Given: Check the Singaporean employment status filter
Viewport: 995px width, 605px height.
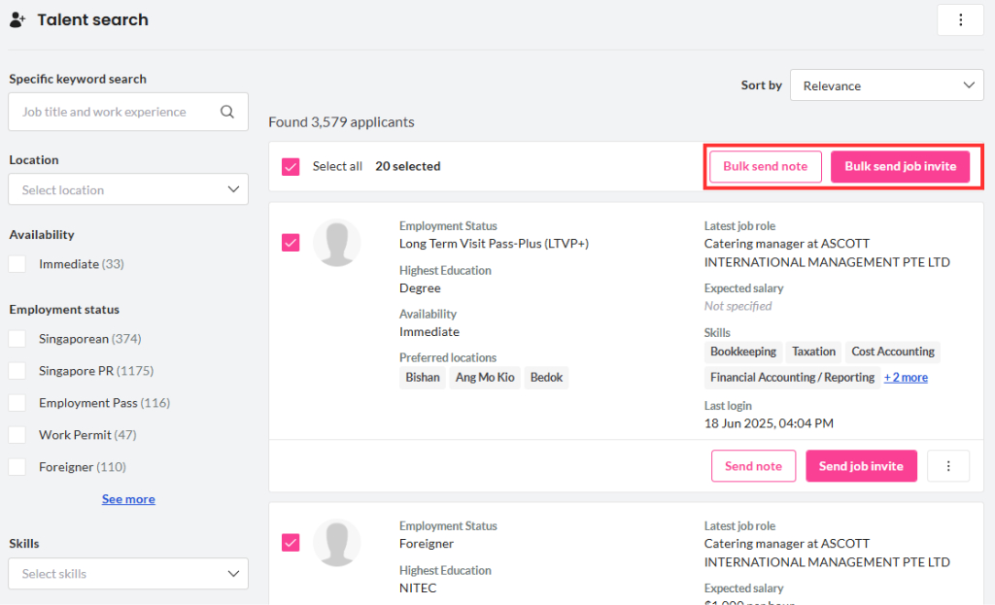Looking at the screenshot, I should tap(17, 339).
